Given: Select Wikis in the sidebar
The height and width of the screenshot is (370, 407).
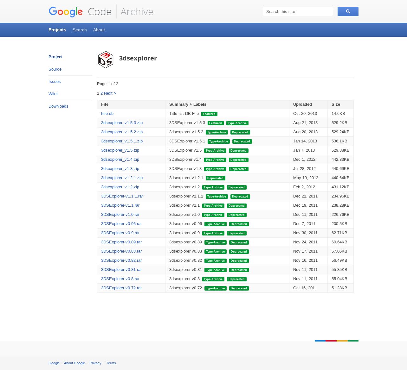Looking at the screenshot, I should coord(53,94).
